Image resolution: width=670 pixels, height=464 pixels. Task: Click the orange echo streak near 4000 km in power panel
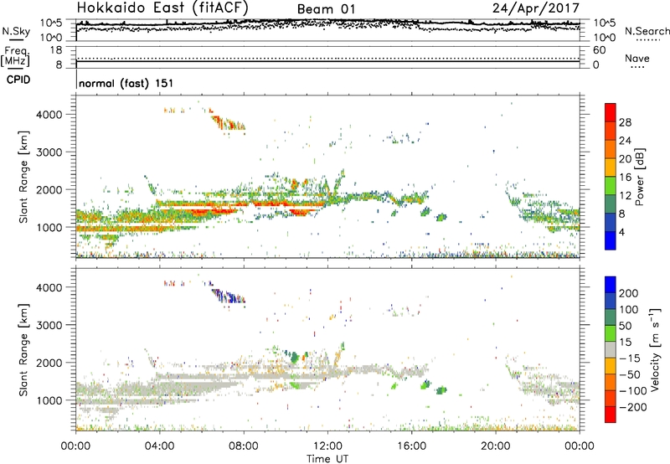click(x=228, y=122)
